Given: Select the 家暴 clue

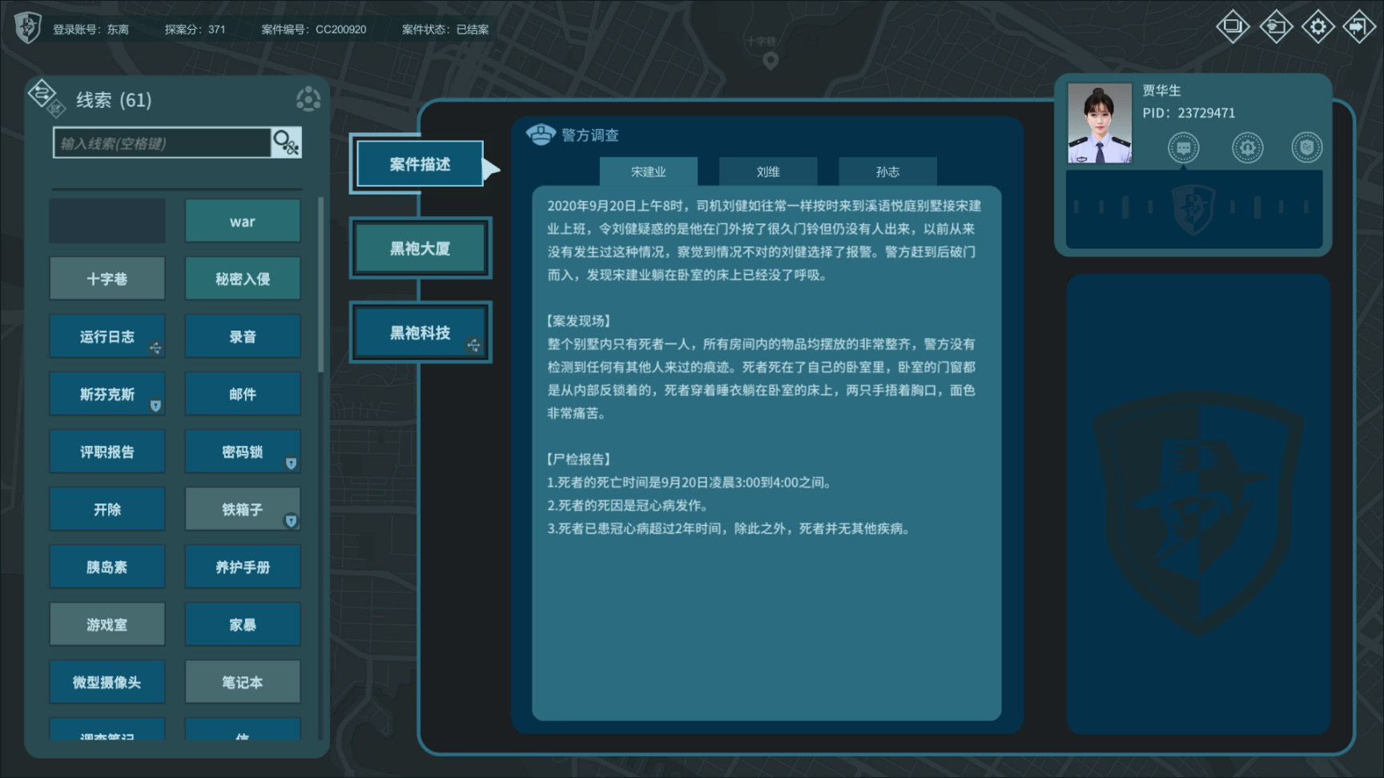Looking at the screenshot, I should (x=243, y=624).
